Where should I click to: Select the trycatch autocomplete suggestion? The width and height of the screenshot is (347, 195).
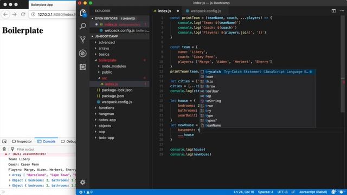258,71
